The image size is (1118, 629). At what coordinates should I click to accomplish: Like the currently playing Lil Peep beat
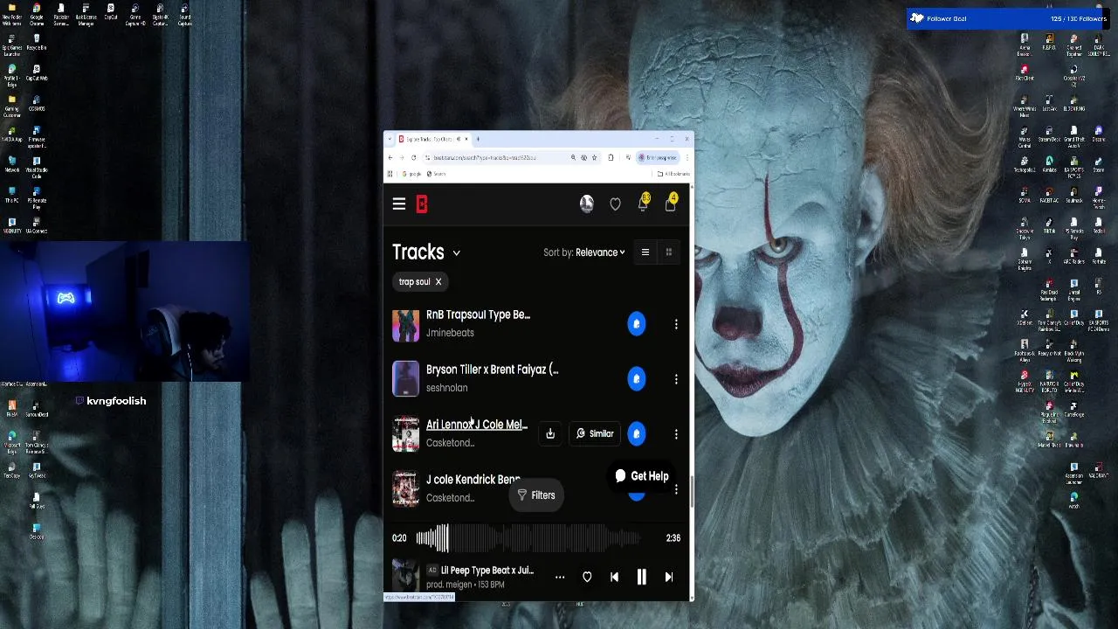[x=587, y=577]
